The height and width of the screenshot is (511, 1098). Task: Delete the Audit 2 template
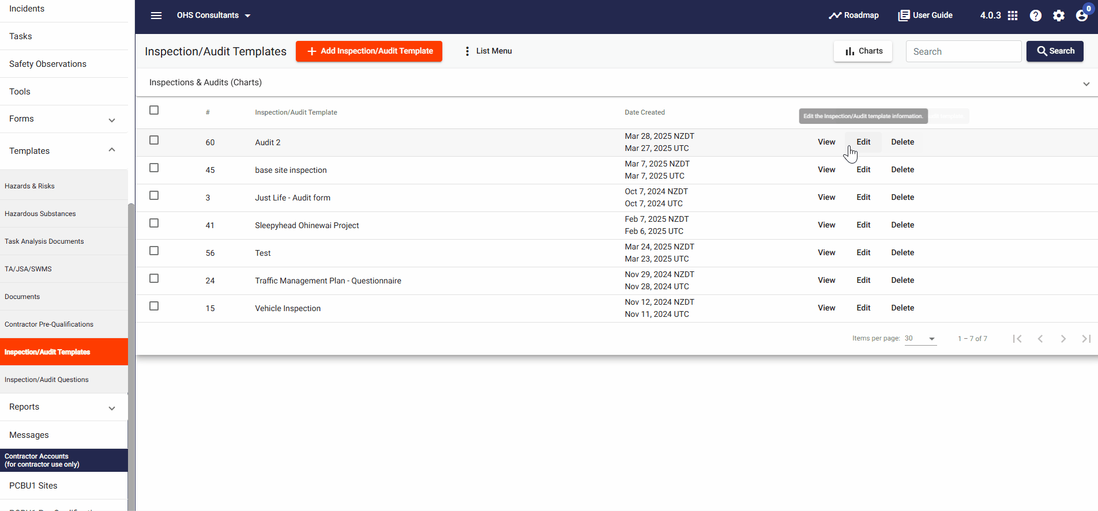tap(903, 142)
